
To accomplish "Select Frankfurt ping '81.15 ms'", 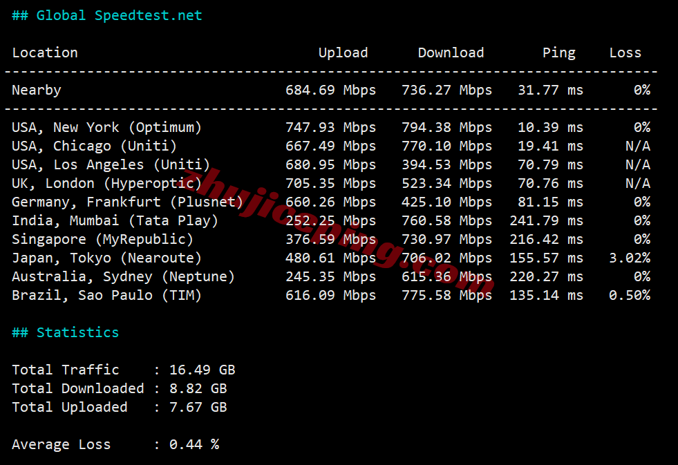I will (x=550, y=202).
